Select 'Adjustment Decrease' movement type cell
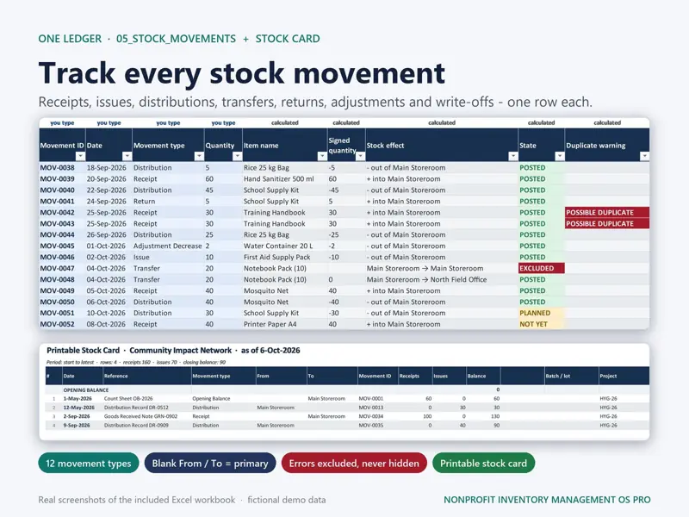This screenshot has height=517, width=689. [167, 246]
